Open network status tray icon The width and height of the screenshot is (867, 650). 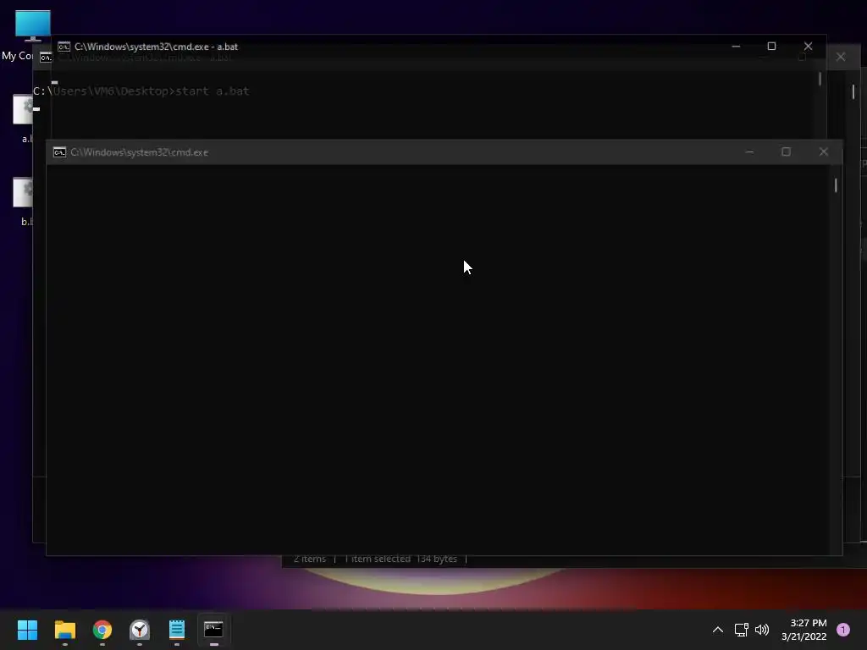(x=741, y=630)
